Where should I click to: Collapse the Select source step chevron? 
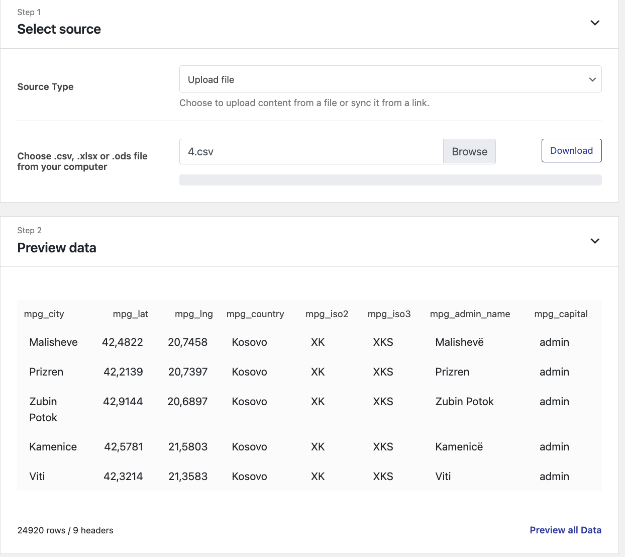595,23
